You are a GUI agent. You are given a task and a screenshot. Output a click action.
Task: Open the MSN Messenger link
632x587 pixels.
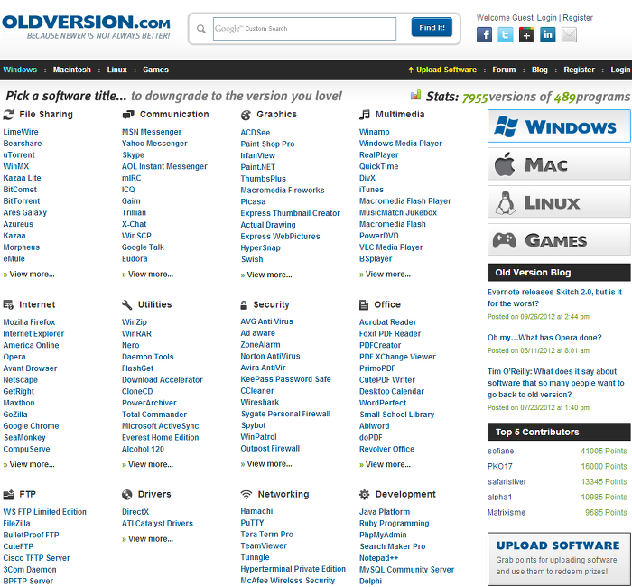tap(152, 132)
